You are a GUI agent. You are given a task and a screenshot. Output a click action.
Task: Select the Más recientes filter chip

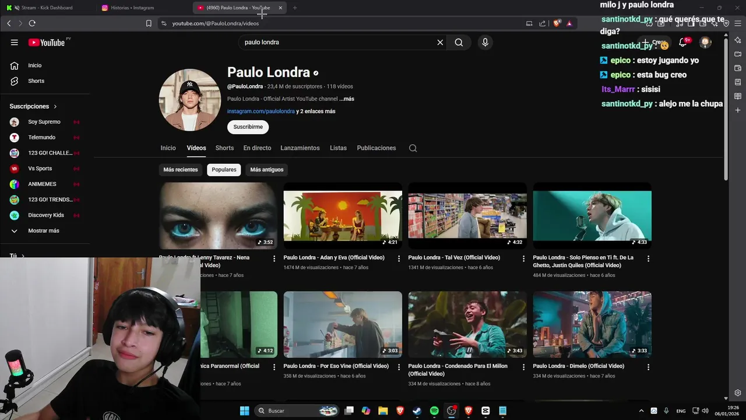click(x=181, y=170)
